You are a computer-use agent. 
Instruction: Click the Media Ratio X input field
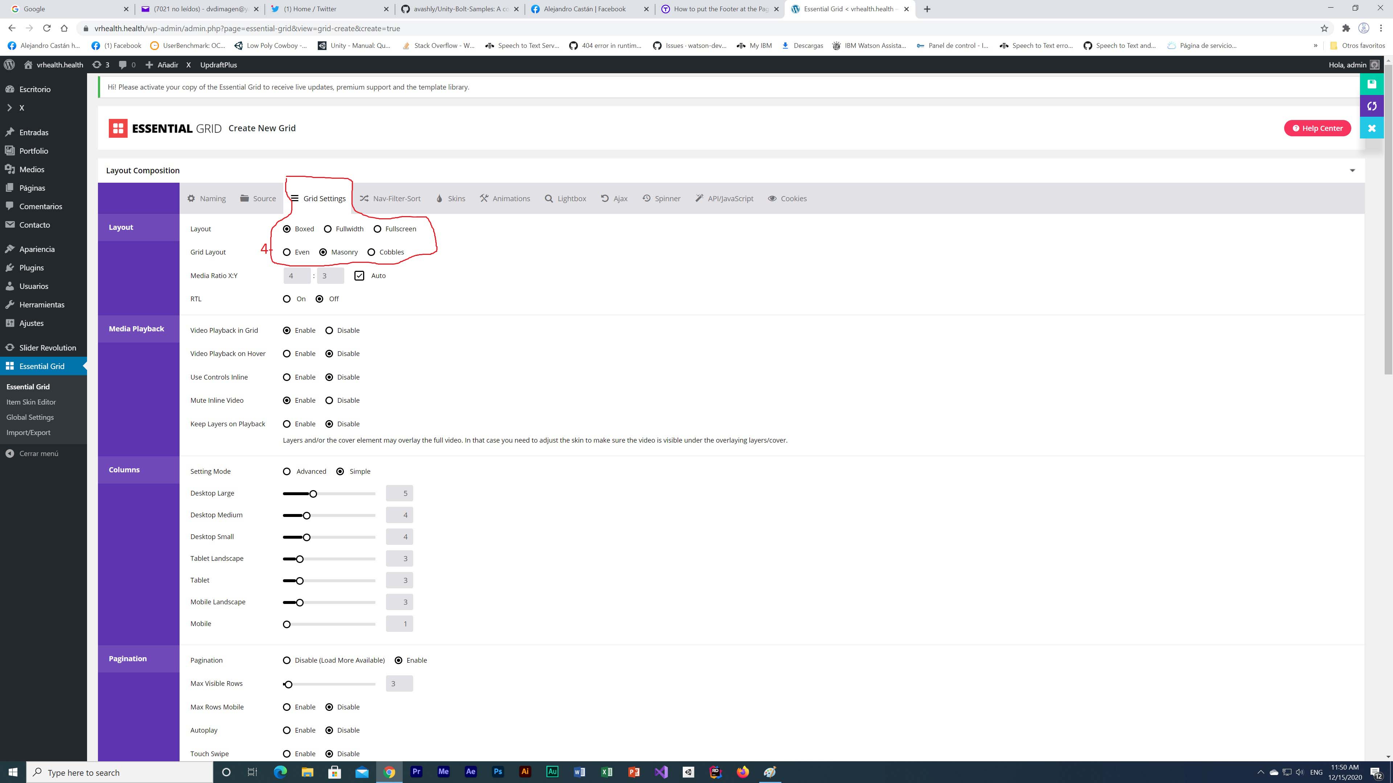click(x=297, y=275)
